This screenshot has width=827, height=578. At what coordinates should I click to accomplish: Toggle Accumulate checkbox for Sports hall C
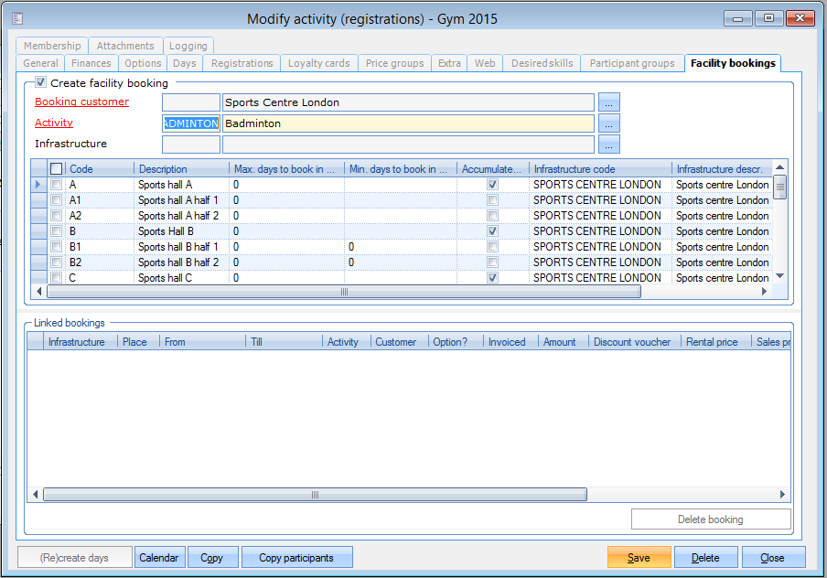click(x=493, y=278)
